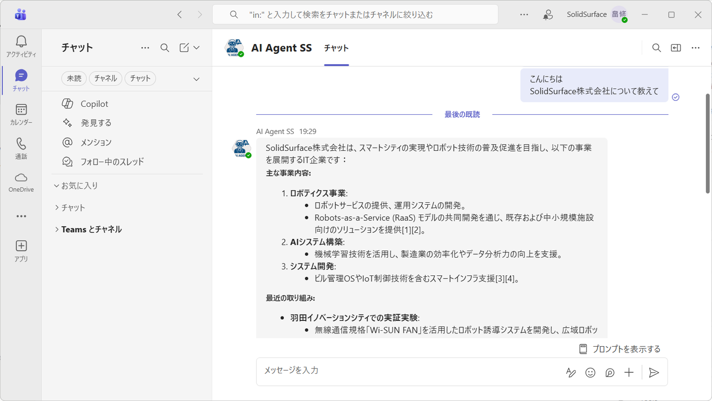Click プロンプトを表示する button
712x401 pixels.
pyautogui.click(x=620, y=349)
